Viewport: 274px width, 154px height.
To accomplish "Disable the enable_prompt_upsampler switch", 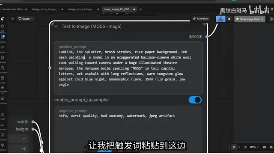I will click(195, 100).
